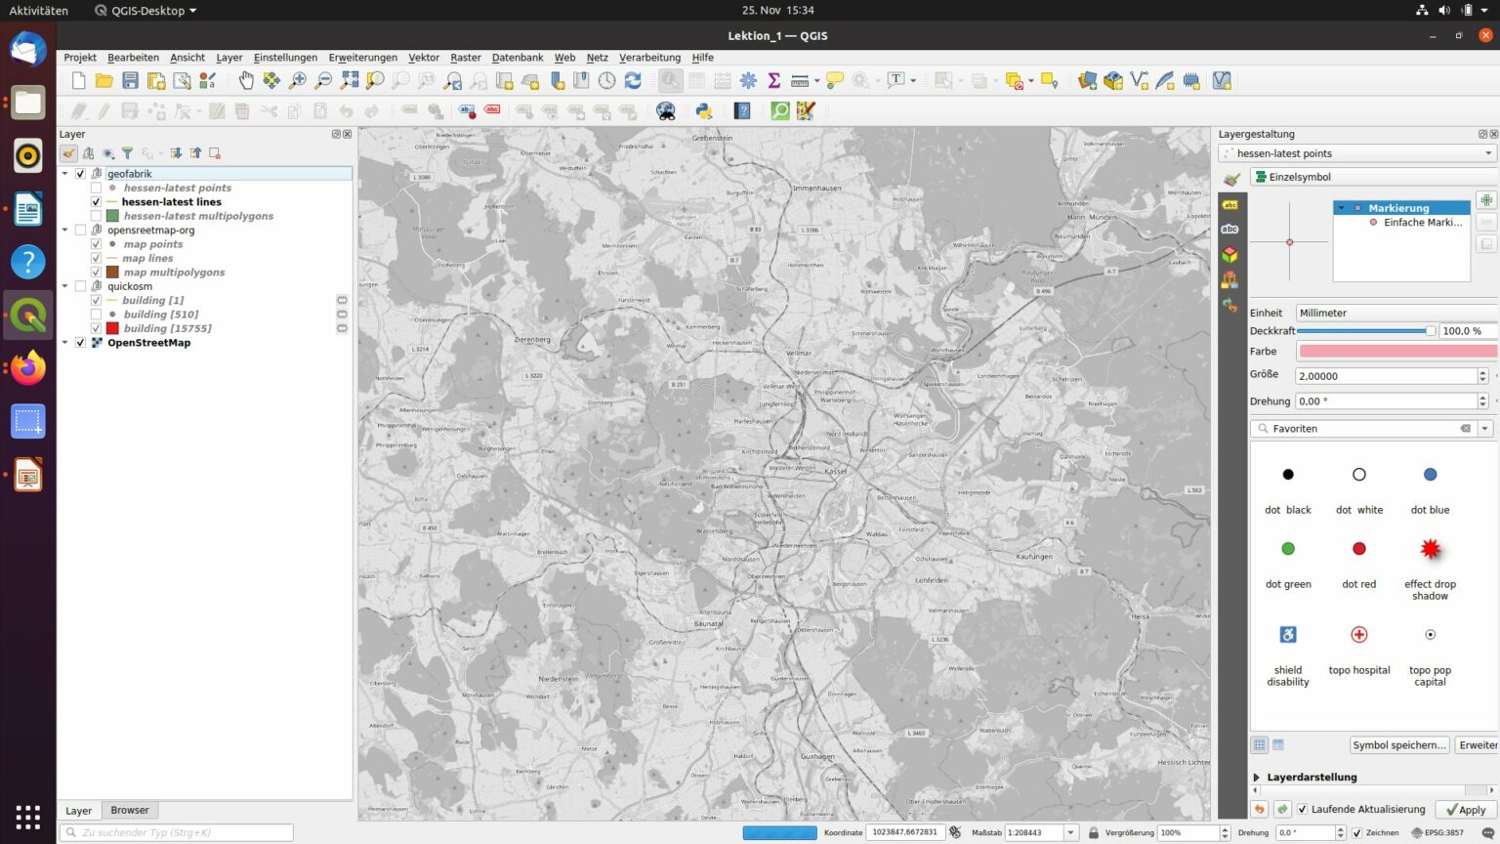
Task: Open the Verarbeitung menu
Action: click(649, 58)
